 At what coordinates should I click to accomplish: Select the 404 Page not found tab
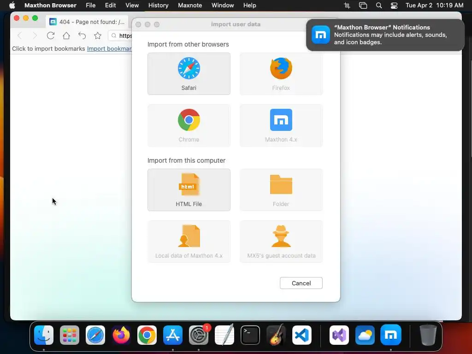87,22
